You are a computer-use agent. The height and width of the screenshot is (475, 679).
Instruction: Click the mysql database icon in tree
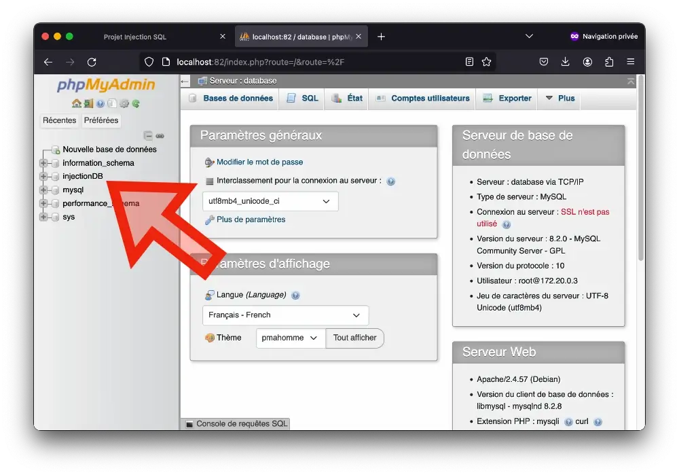click(x=56, y=190)
